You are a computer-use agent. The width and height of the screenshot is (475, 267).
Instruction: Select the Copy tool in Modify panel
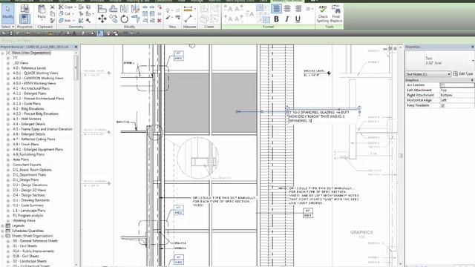coord(114,19)
